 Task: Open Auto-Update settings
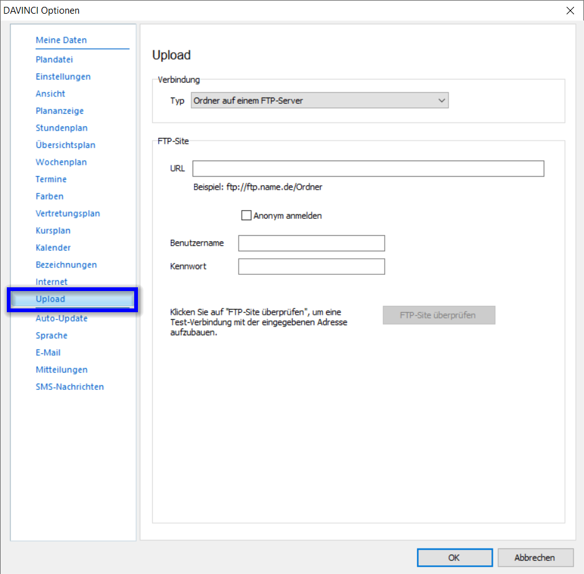62,318
